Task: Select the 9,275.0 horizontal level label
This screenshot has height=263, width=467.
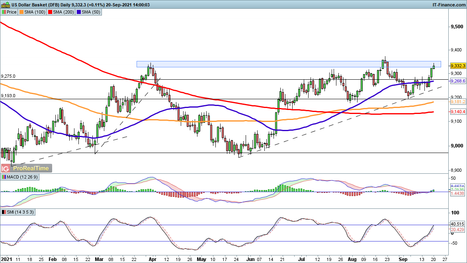Action: [8, 77]
